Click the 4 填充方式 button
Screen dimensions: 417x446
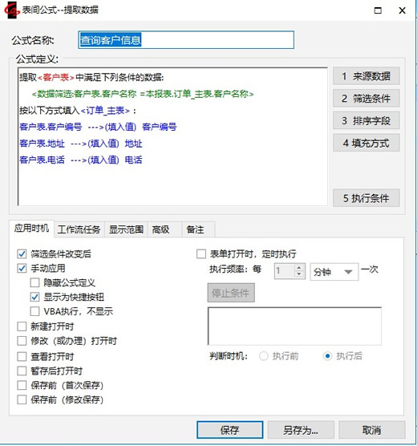(x=366, y=143)
